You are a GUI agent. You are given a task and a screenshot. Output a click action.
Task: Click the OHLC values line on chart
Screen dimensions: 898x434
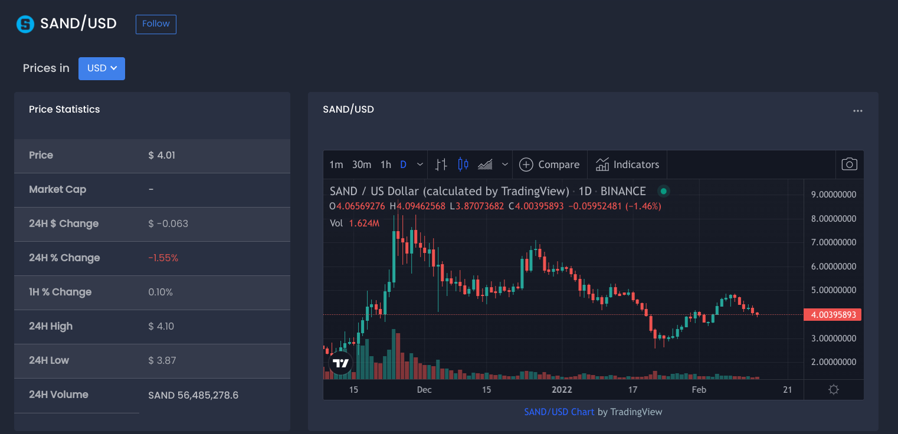coord(495,206)
